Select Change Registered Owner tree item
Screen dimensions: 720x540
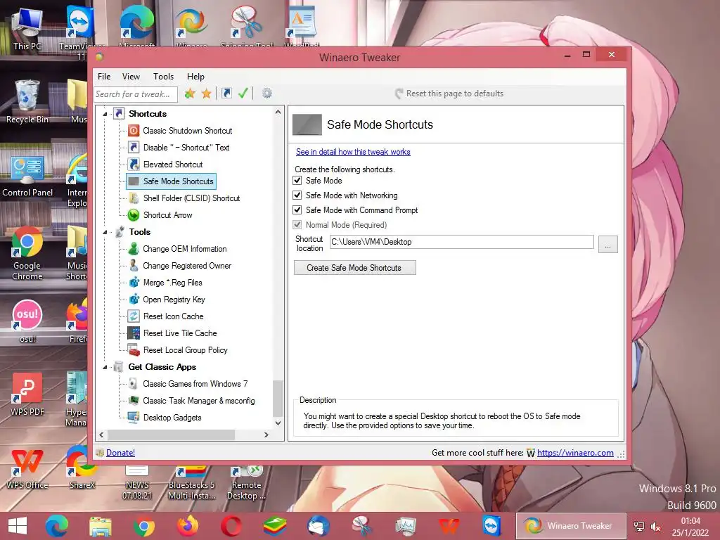click(x=187, y=266)
